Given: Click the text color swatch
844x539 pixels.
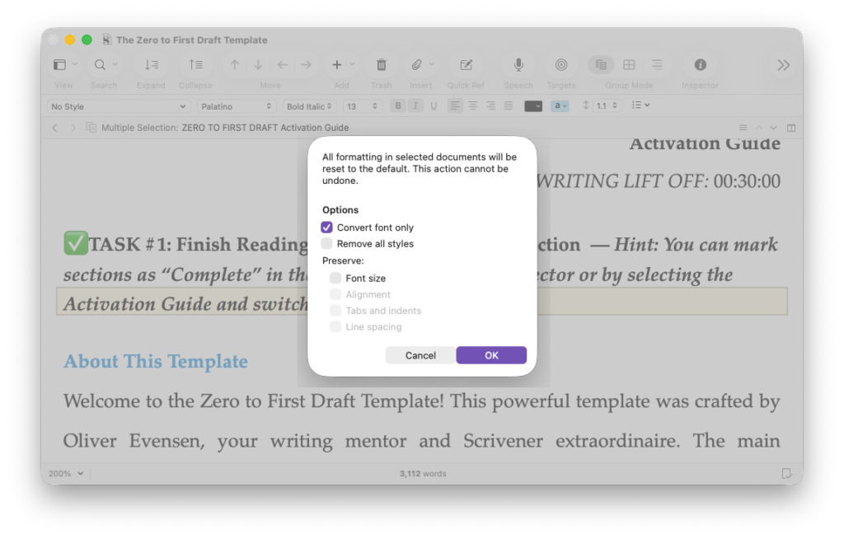Looking at the screenshot, I should click(x=533, y=106).
